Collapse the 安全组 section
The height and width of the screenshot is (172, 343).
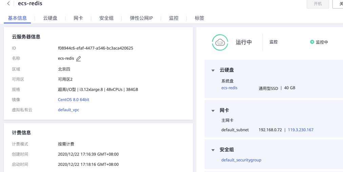pos(213,150)
